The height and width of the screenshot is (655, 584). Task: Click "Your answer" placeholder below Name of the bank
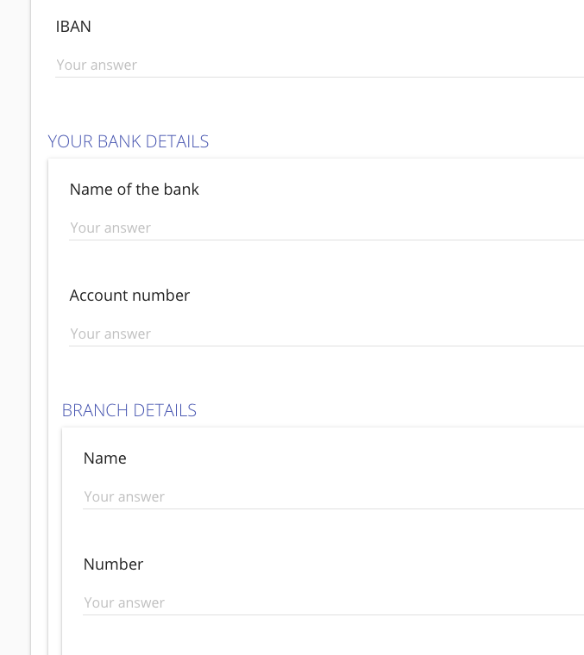coord(110,228)
